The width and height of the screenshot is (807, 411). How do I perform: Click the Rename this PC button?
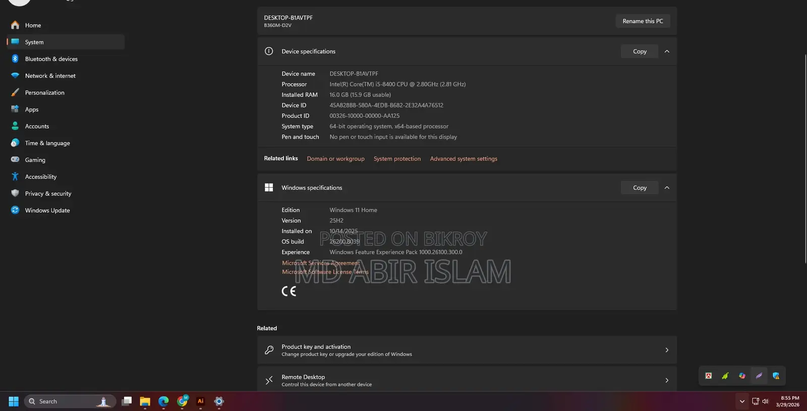(643, 21)
